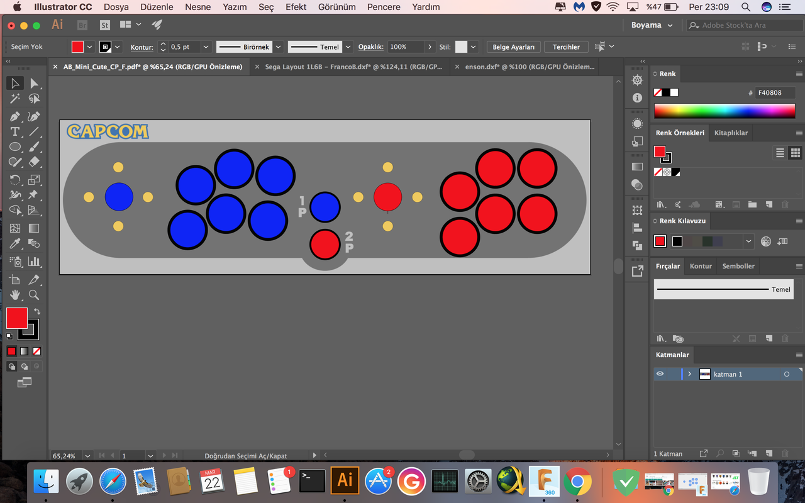Open the Temel brush definition dropdown
805x503 pixels.
click(348, 47)
